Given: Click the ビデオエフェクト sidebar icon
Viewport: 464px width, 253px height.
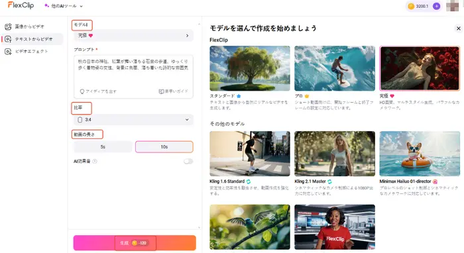Looking at the screenshot, I should click(8, 52).
